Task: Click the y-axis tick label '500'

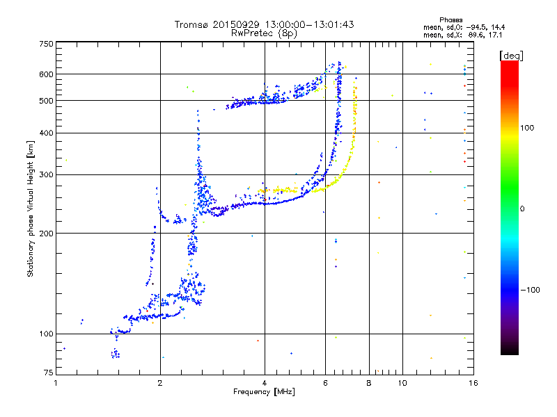Action: pyautogui.click(x=46, y=101)
